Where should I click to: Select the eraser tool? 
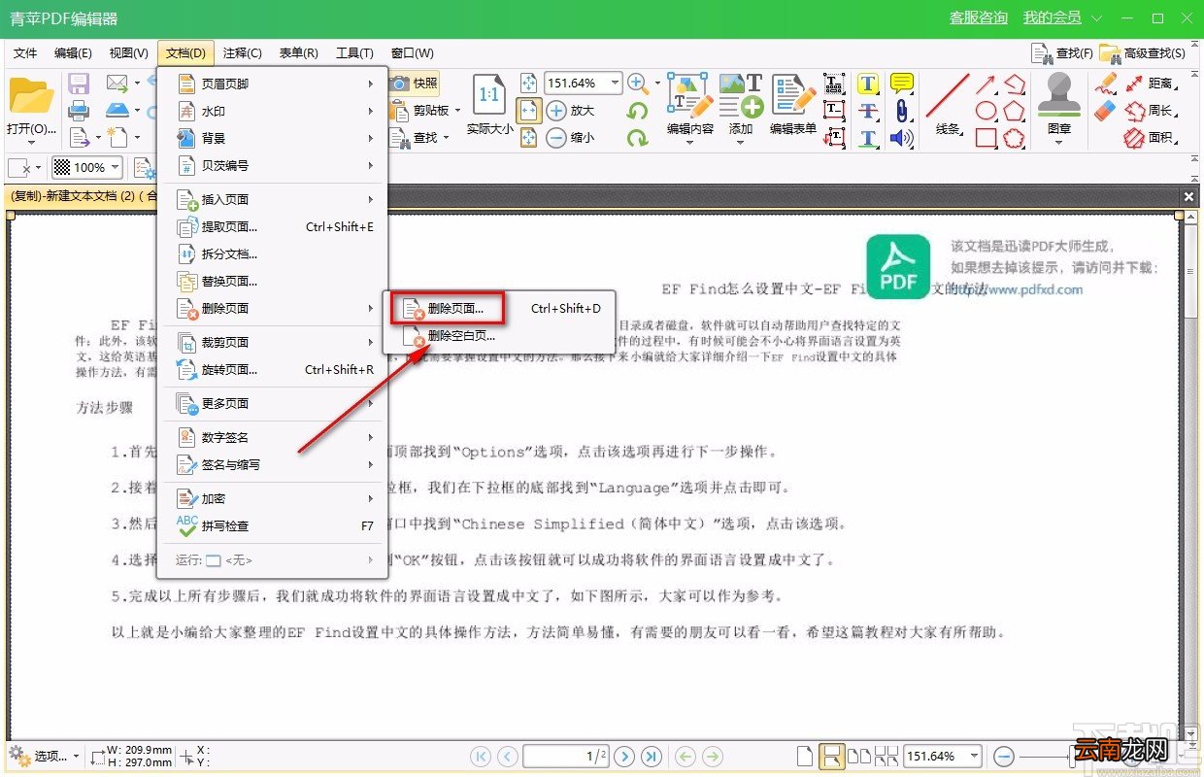[1106, 111]
